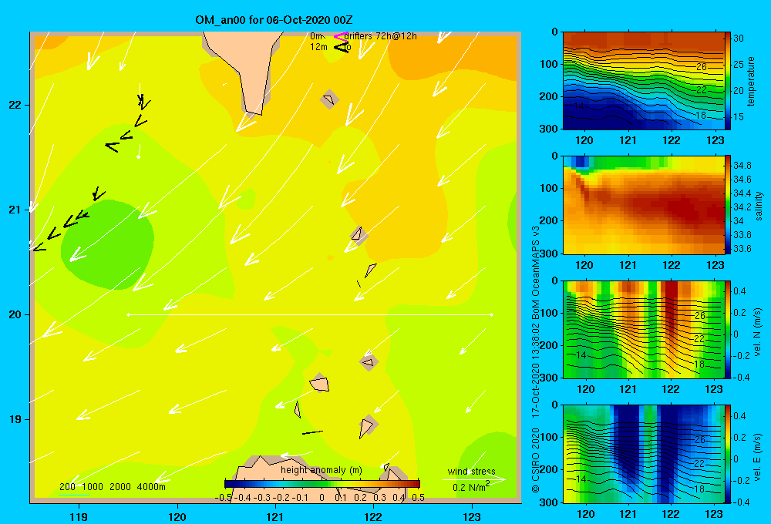The image size is (771, 524).
Task: Click the west endpoint of the white transect line
Action: point(128,314)
